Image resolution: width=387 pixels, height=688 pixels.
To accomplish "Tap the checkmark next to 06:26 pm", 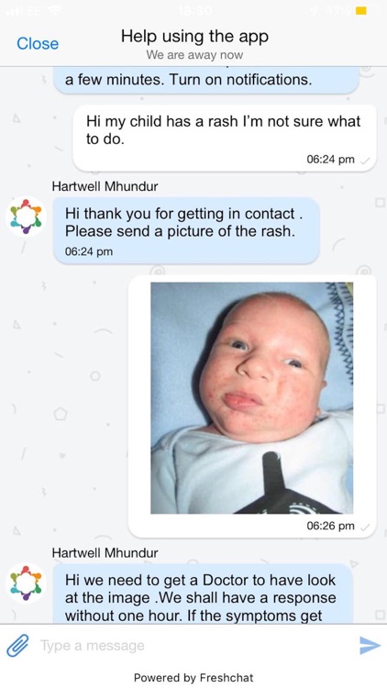I will (x=365, y=527).
